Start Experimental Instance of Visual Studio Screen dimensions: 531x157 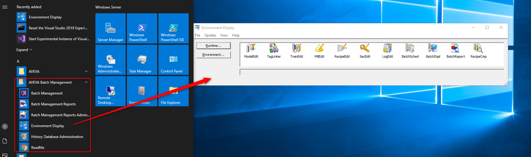point(53,39)
